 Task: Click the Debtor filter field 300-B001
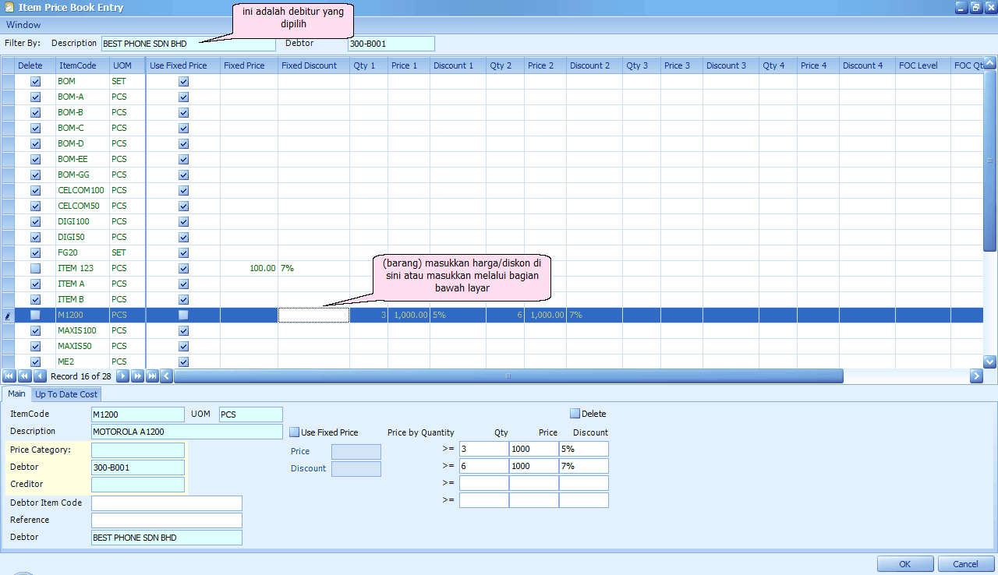(x=391, y=44)
